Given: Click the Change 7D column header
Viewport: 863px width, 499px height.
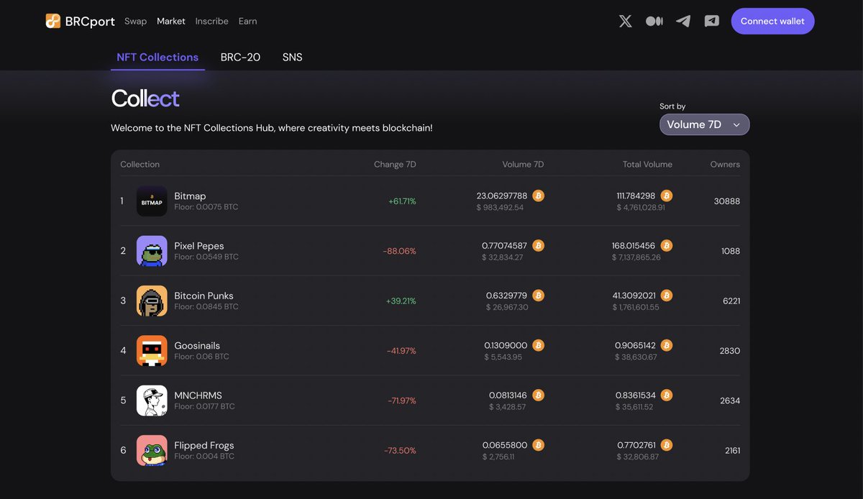Looking at the screenshot, I should (395, 164).
